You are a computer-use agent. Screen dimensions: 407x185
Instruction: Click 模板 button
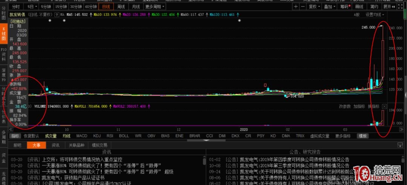pyautogui.click(x=363, y=136)
